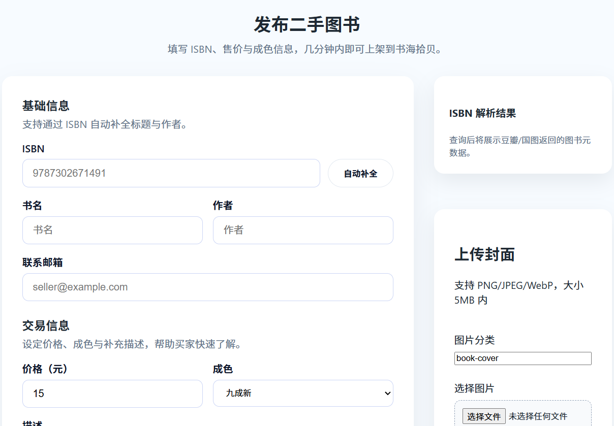Click the 价格 field showing 15
Viewport: 614px width, 426px height.
point(112,394)
